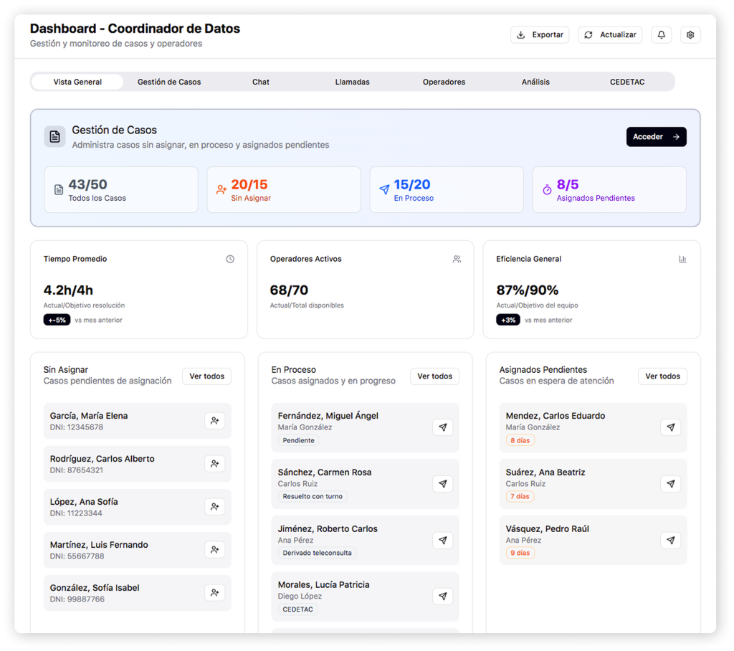Click Ver todos in Asignados Pendientes panel

(x=663, y=376)
